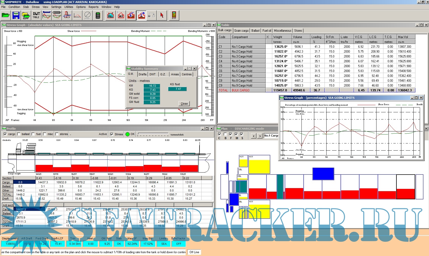Click the next compartment arrow in Plan

260,136
